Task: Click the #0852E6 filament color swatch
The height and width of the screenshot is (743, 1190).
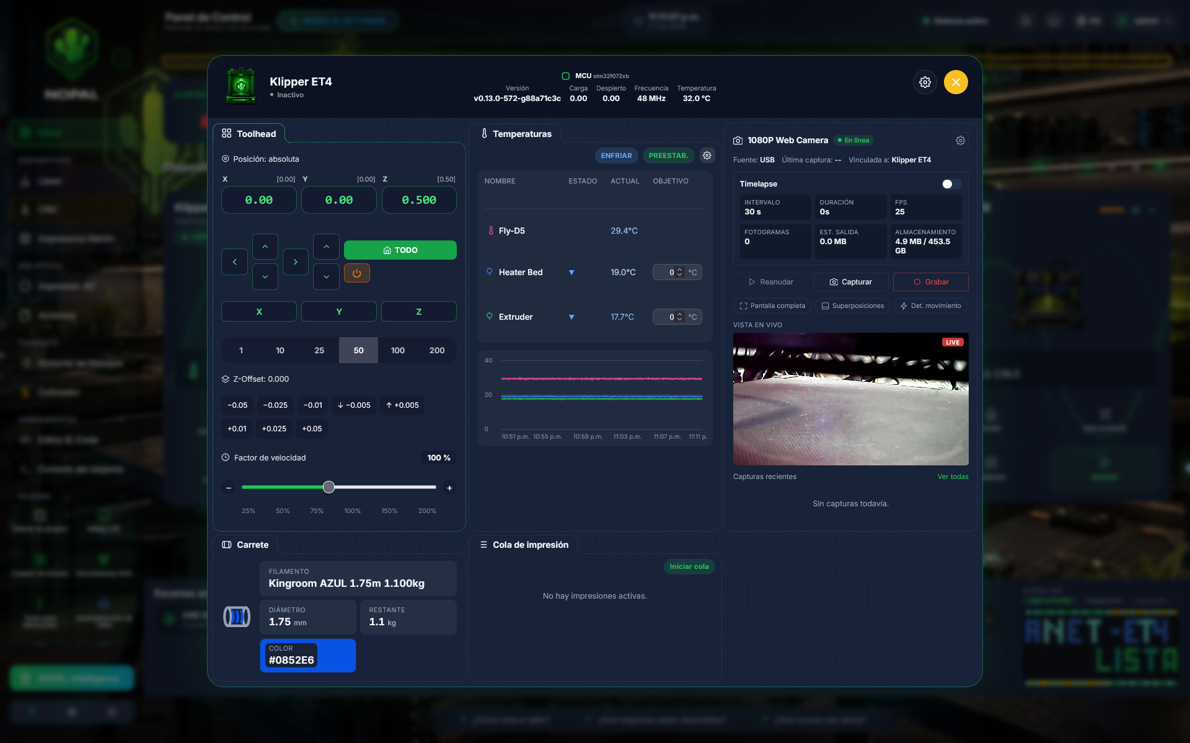Action: [x=308, y=656]
